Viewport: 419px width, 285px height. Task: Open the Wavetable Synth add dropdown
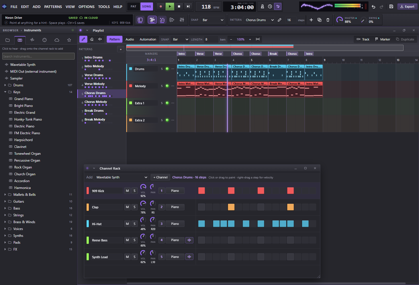click(x=121, y=177)
